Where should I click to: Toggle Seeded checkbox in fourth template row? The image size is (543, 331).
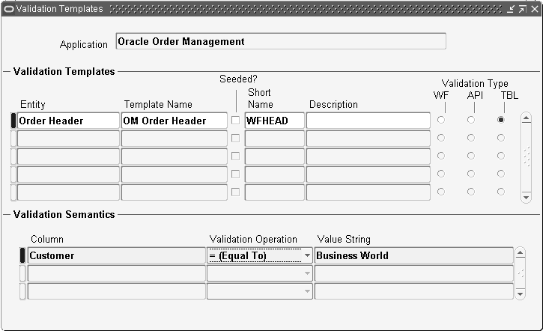[x=235, y=174]
